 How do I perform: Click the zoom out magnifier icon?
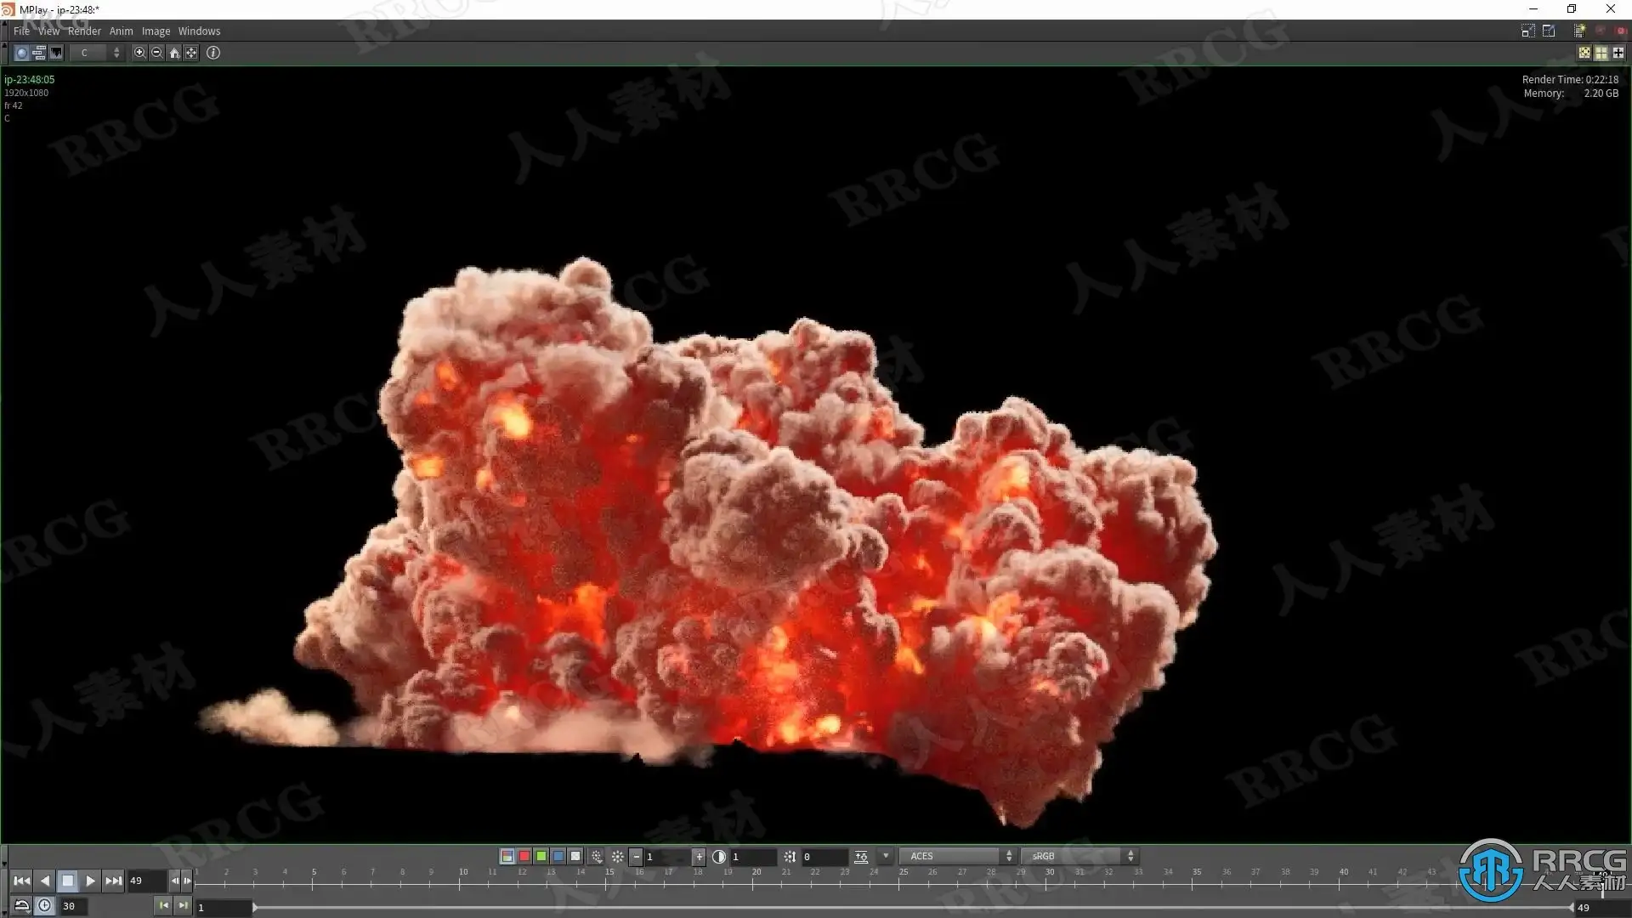[156, 53]
